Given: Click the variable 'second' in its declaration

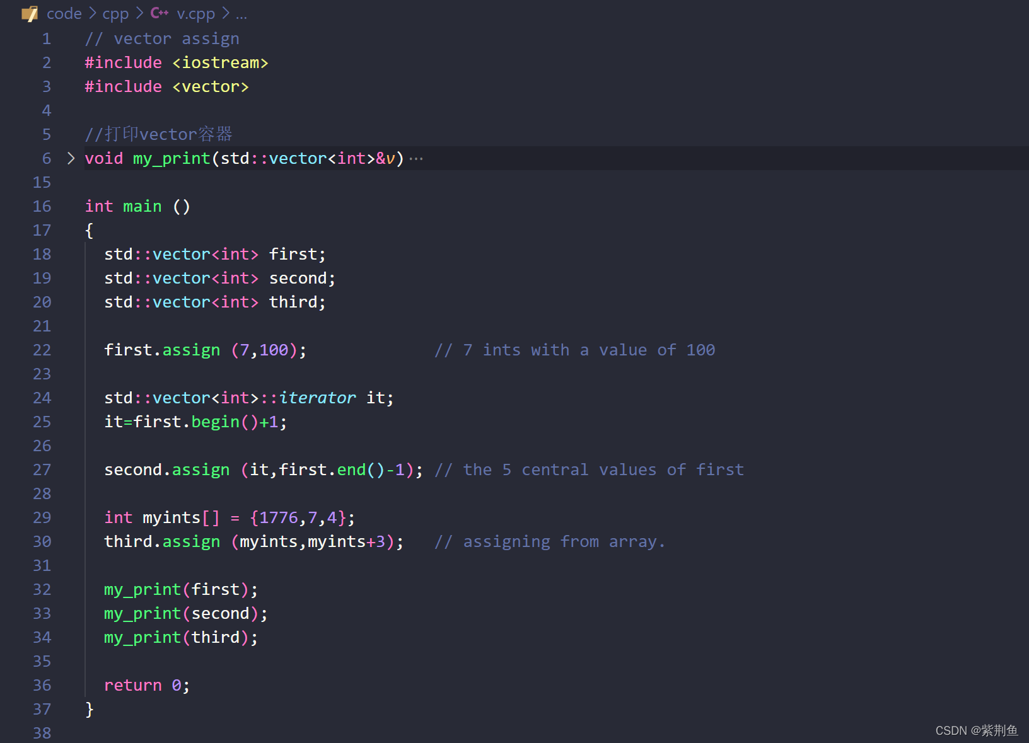Looking at the screenshot, I should [x=298, y=278].
